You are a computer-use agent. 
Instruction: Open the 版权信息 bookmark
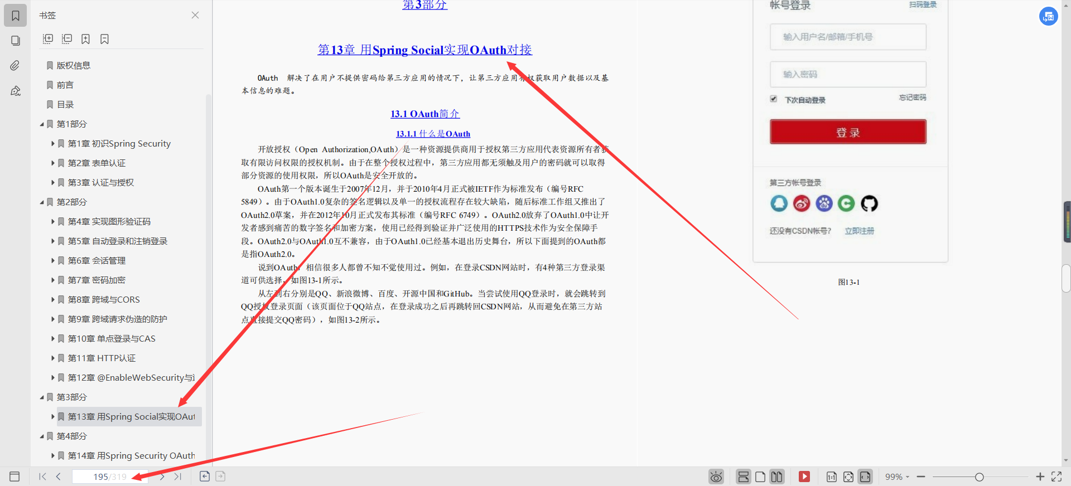[73, 66]
